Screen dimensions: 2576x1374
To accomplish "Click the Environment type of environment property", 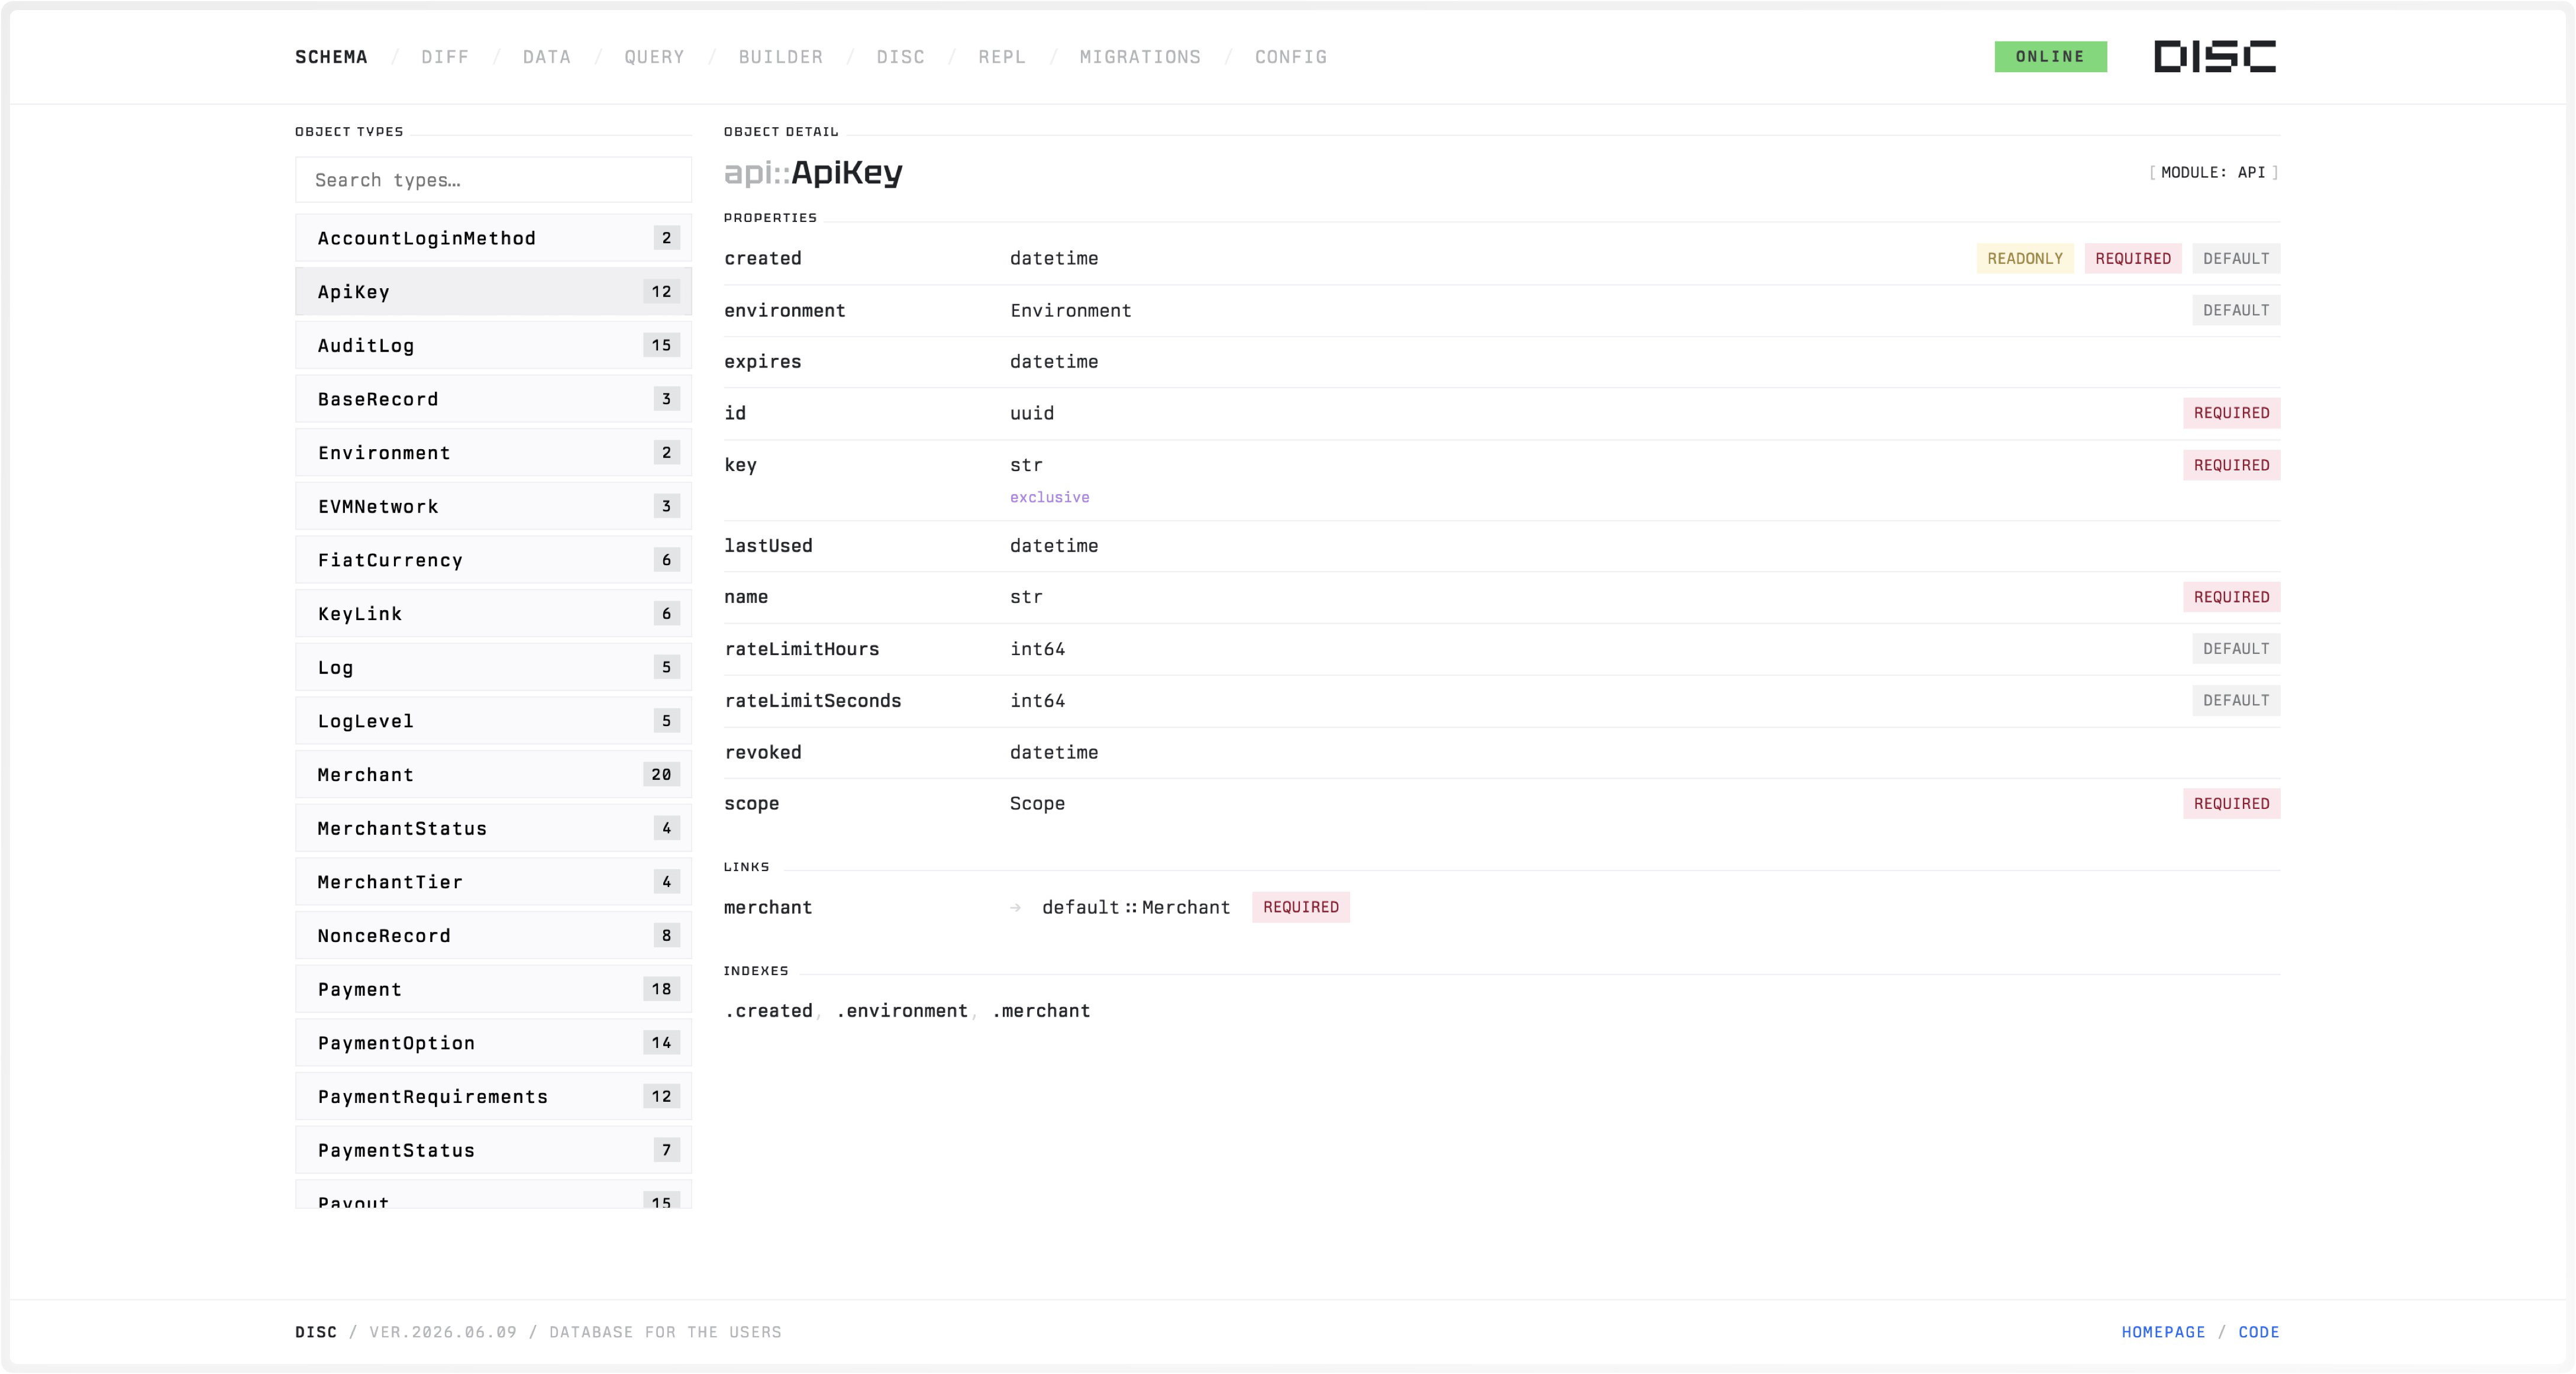I will click(x=1070, y=311).
